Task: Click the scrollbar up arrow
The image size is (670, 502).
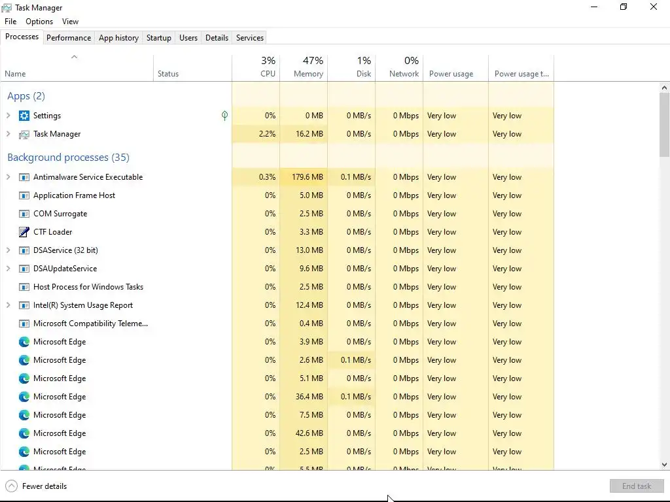Action: click(664, 88)
